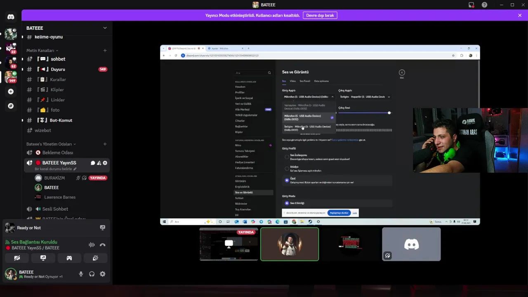Open chat for BATEEE YayınSS voice channel

click(x=93, y=163)
